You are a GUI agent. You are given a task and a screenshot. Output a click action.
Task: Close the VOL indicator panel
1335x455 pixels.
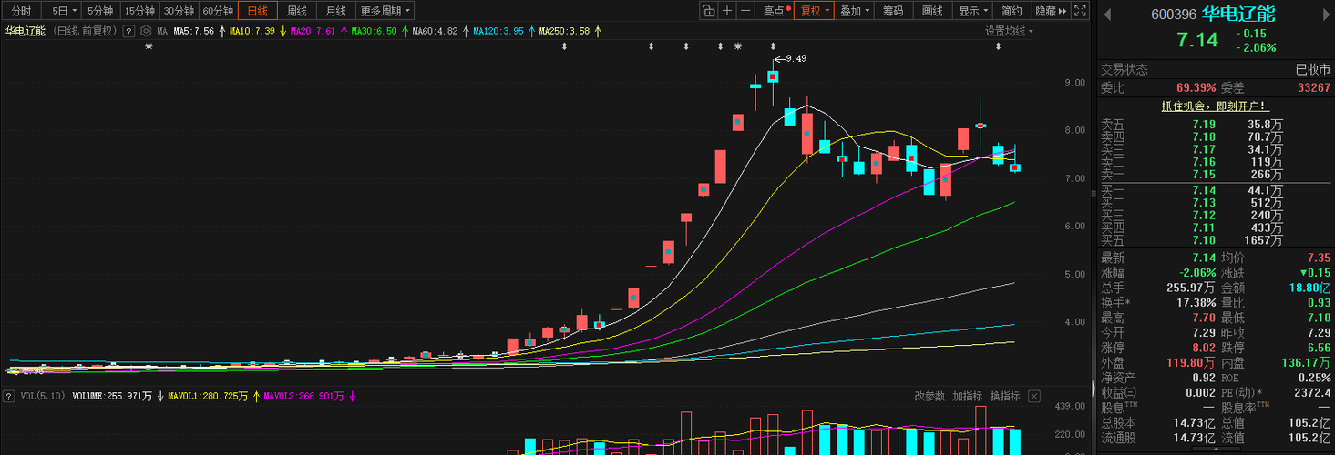tap(1033, 396)
